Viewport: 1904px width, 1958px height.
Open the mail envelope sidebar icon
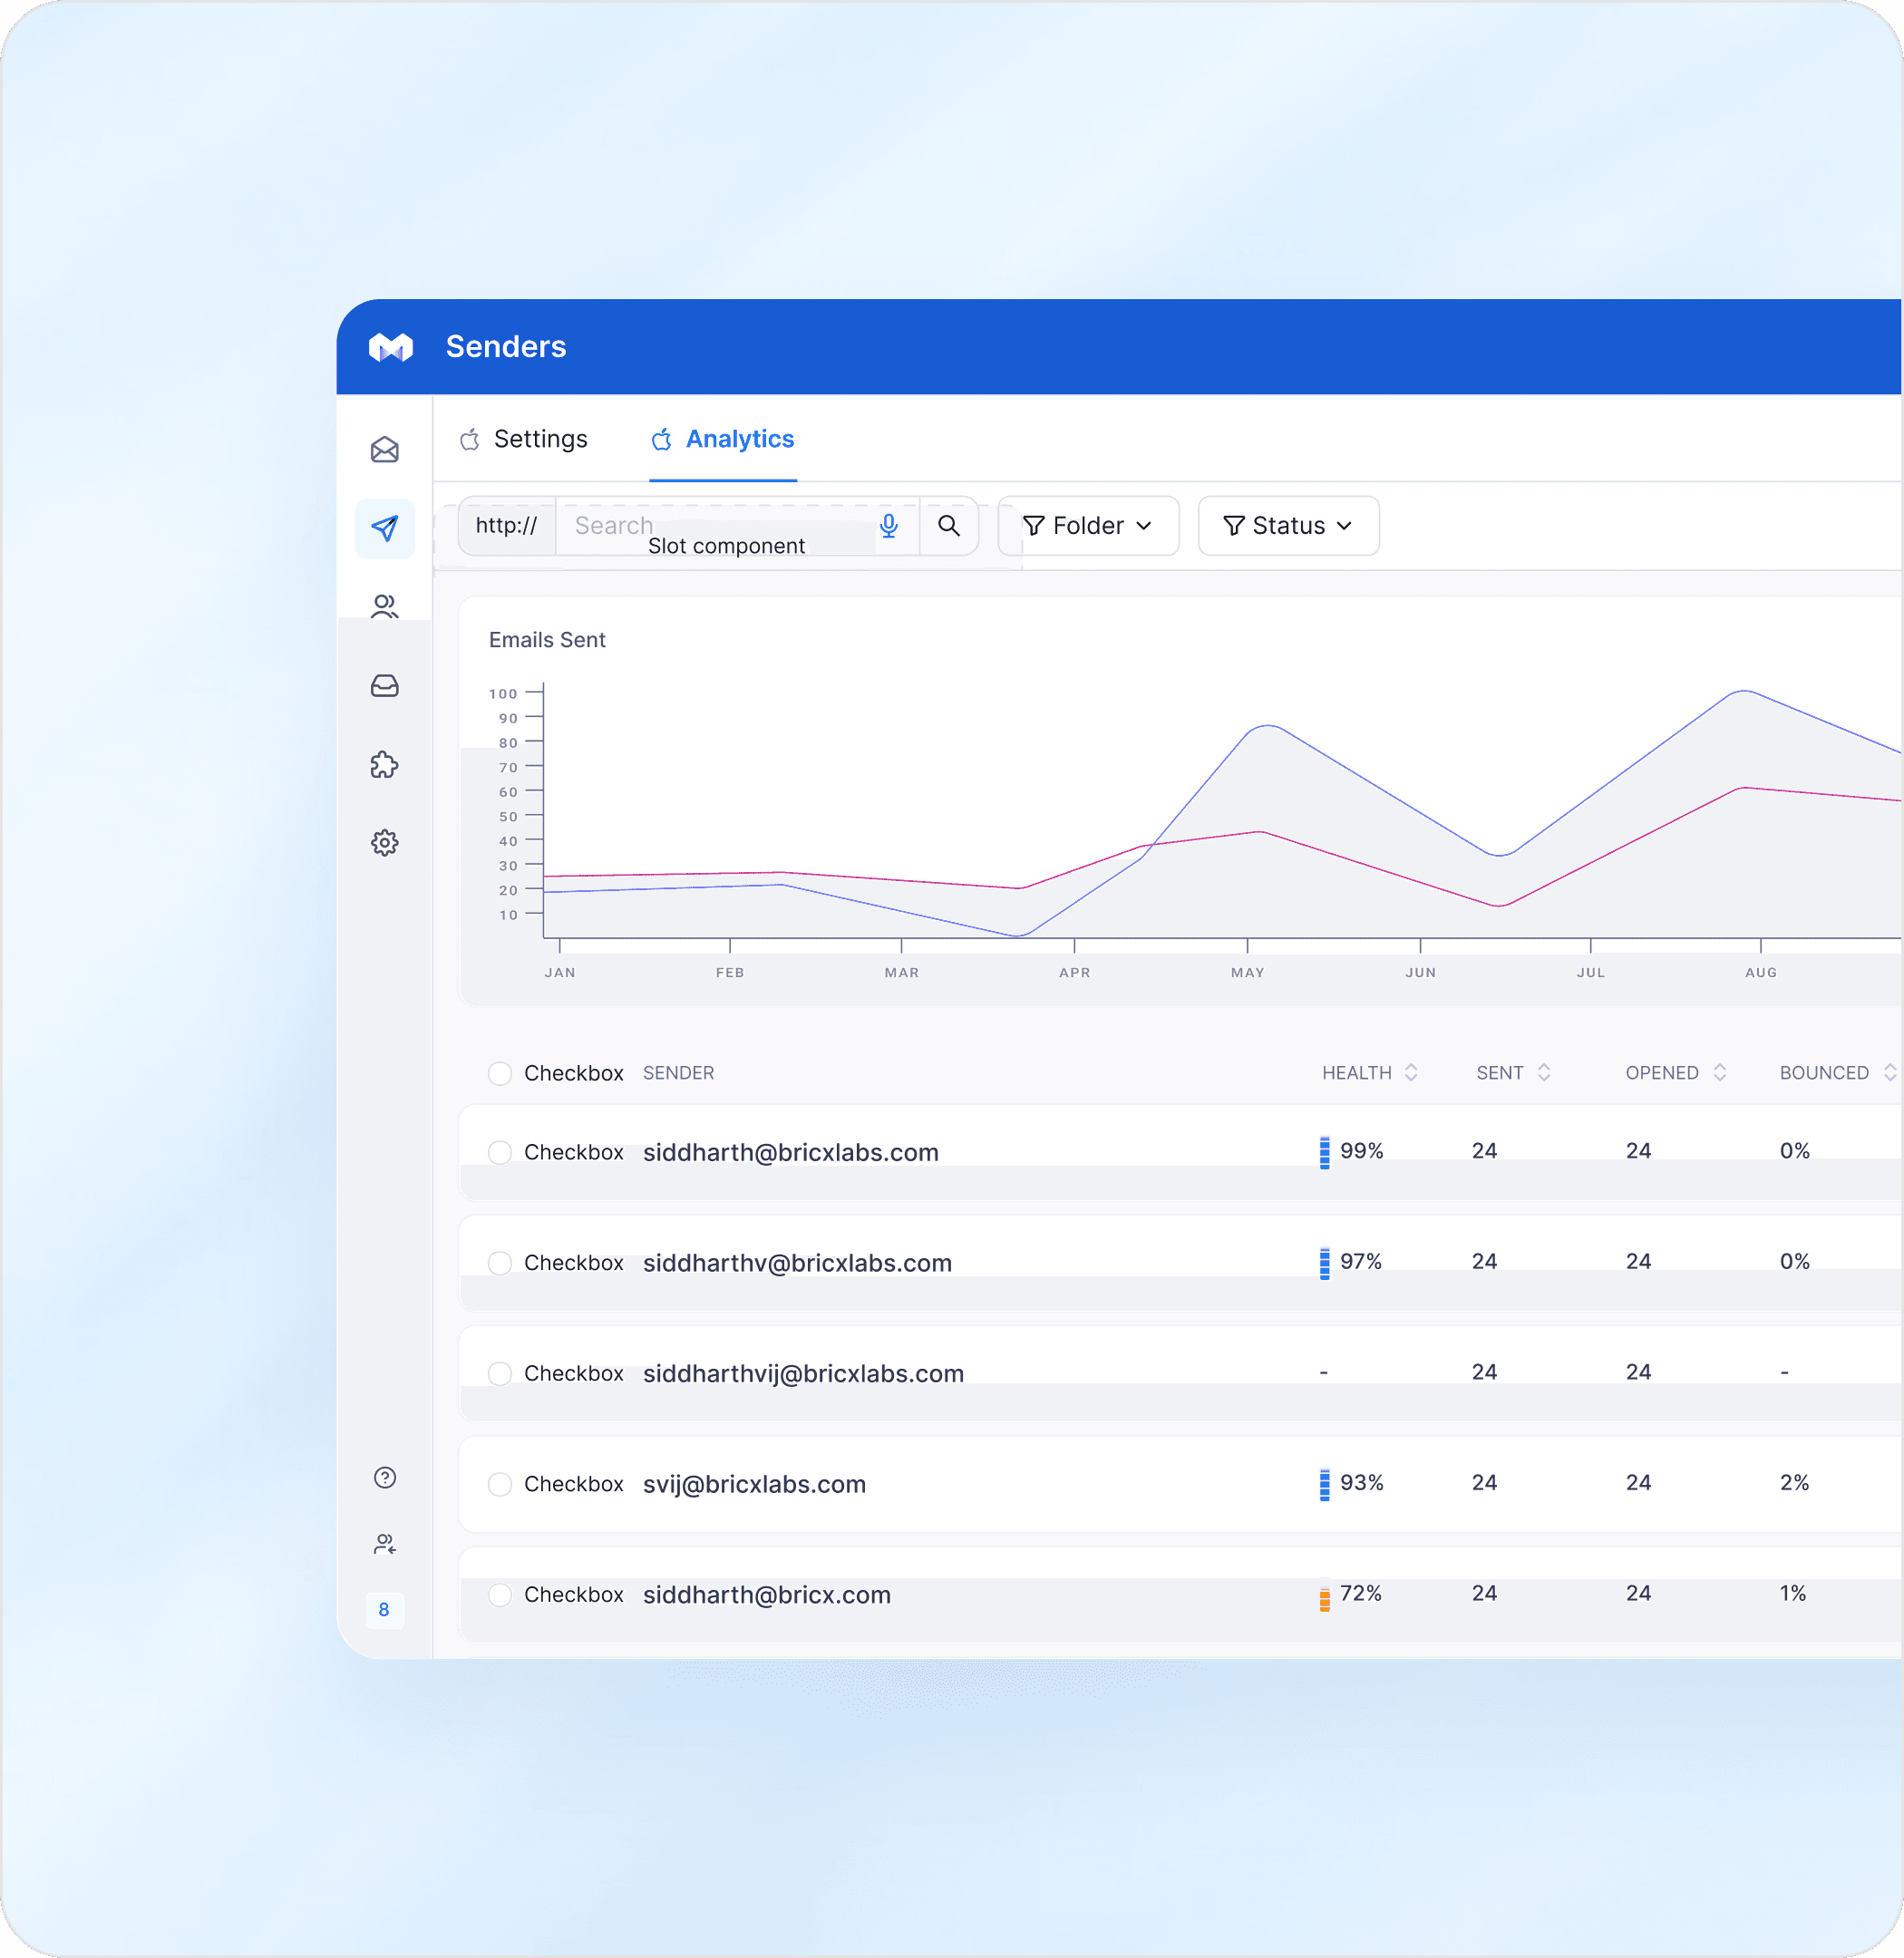[385, 450]
